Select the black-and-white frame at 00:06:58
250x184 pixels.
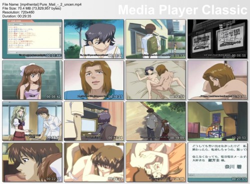point(217,39)
